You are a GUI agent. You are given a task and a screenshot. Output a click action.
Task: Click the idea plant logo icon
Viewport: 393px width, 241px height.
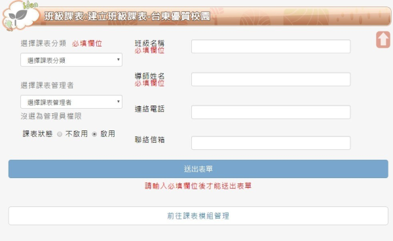pos(20,16)
